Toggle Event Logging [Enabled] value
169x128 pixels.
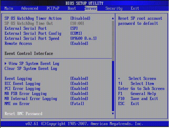click(79, 79)
